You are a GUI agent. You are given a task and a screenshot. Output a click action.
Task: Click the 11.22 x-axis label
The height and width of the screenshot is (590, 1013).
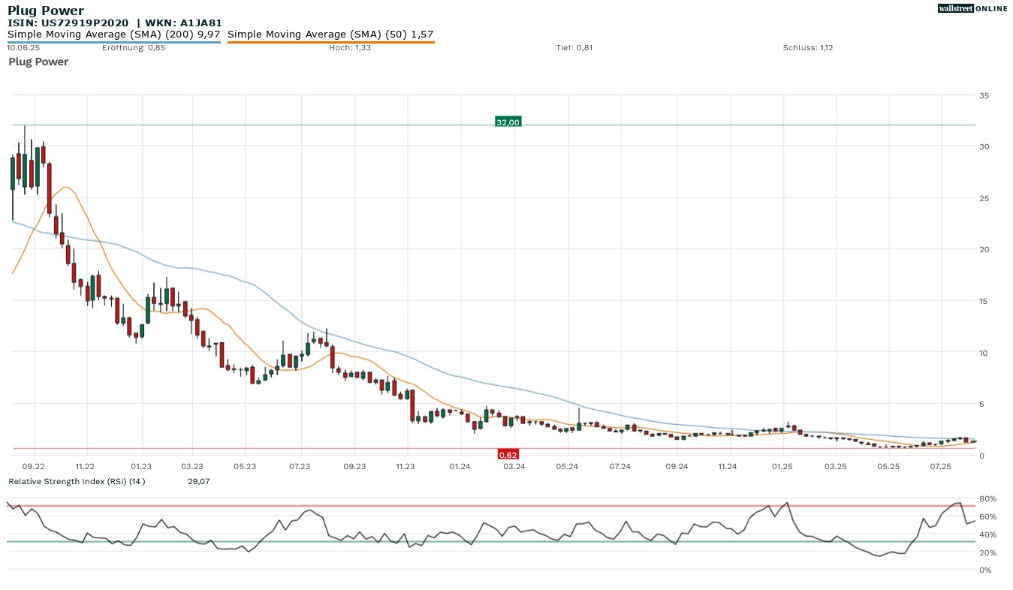click(x=85, y=466)
